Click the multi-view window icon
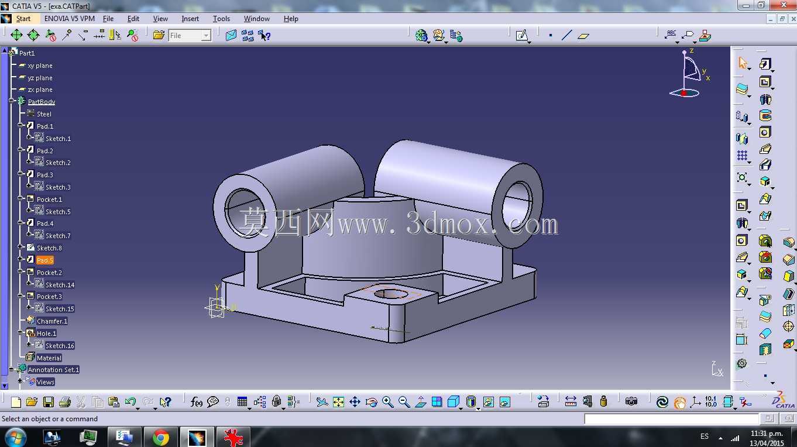Image resolution: width=797 pixels, height=447 pixels. (x=437, y=402)
